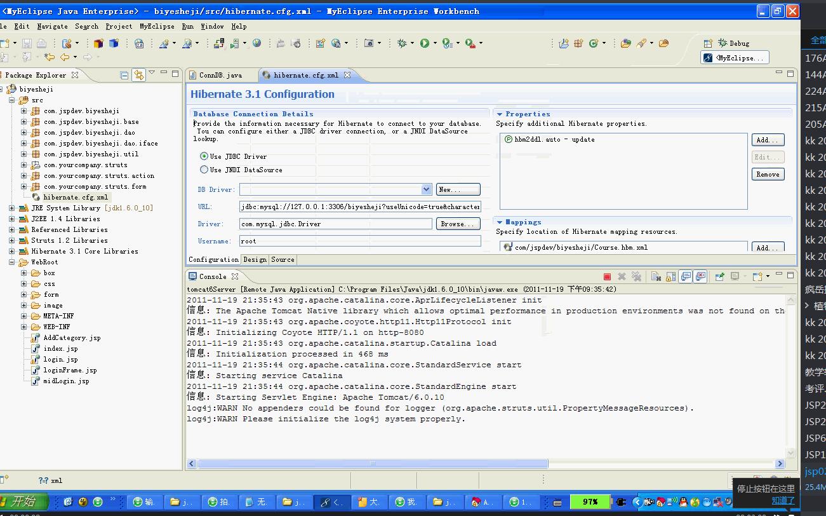This screenshot has height=516, width=826.
Task: Click the green Run toolbar icon
Action: coord(424,43)
